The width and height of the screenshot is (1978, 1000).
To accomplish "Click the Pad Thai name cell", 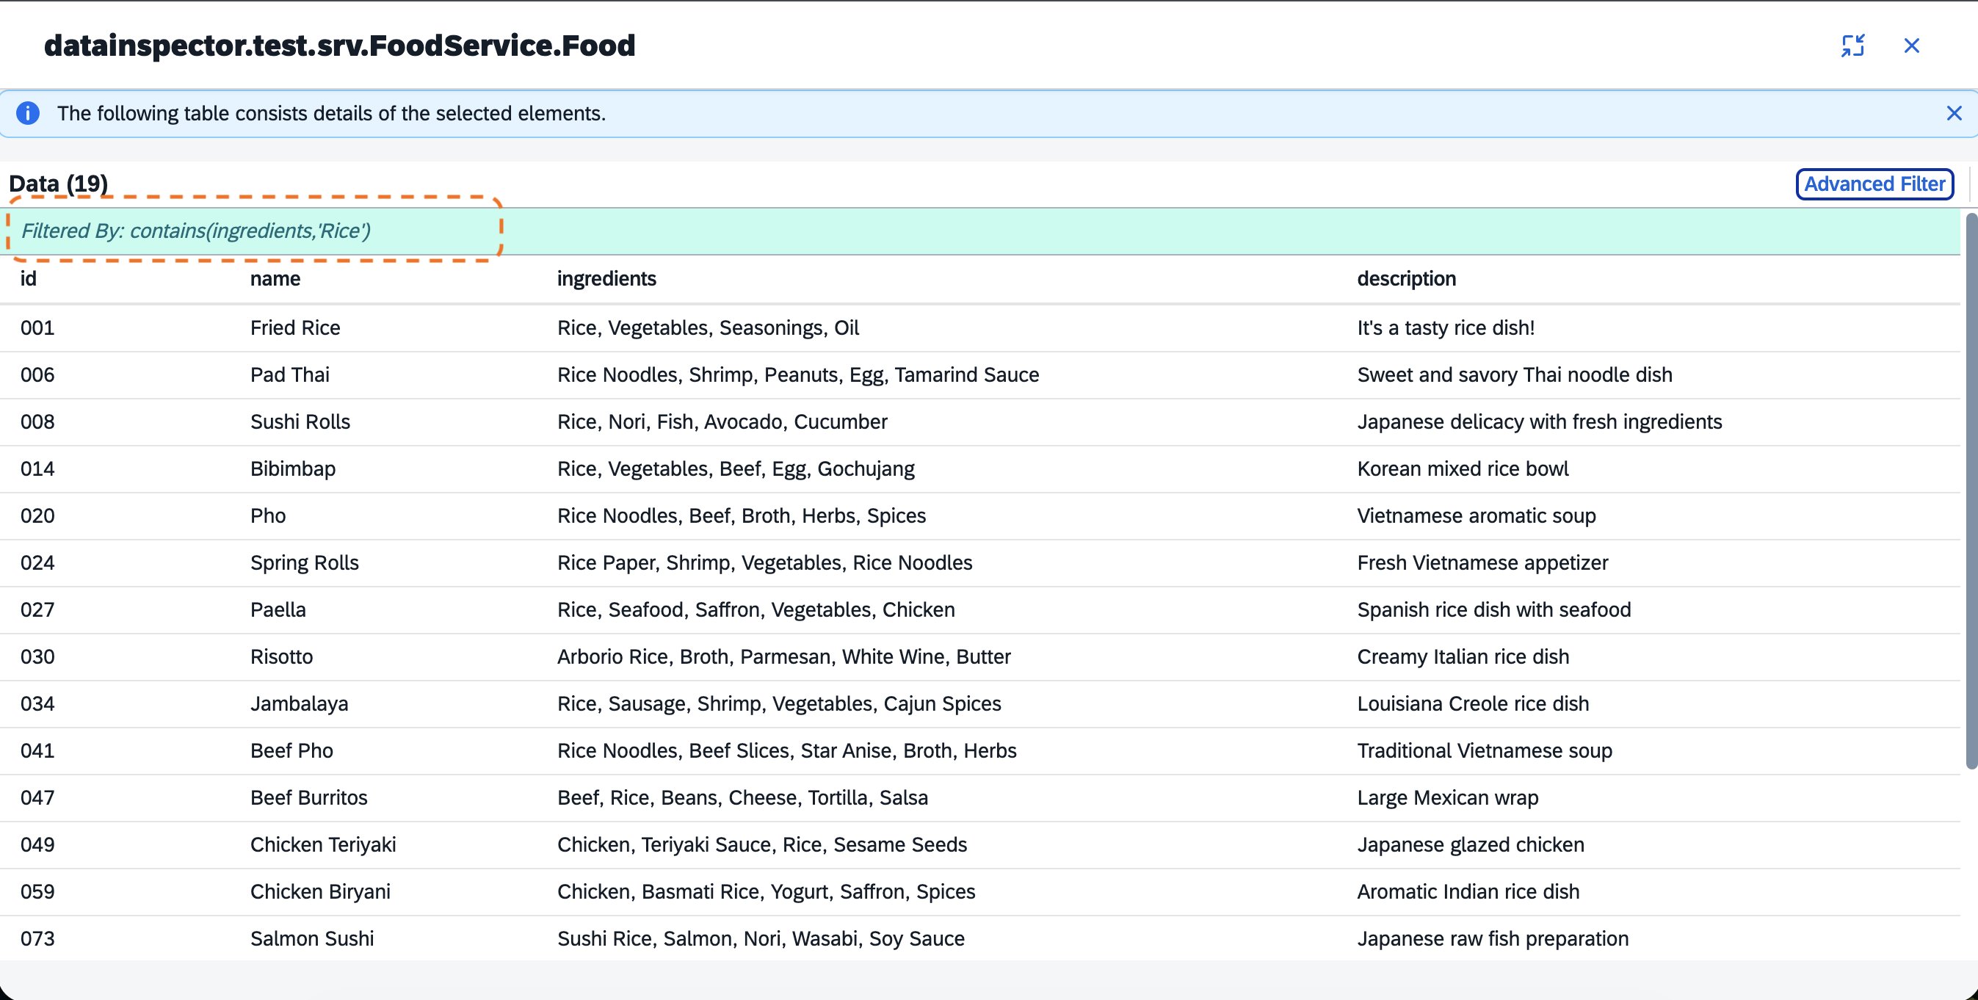I will pos(289,374).
